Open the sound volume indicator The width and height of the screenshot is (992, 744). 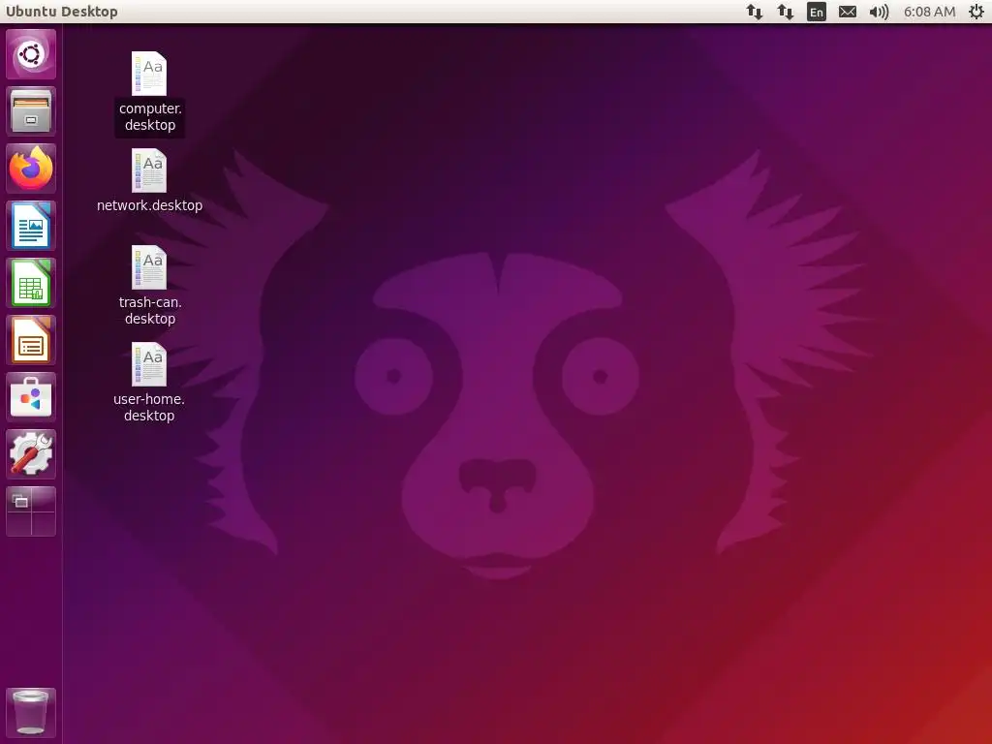[879, 12]
